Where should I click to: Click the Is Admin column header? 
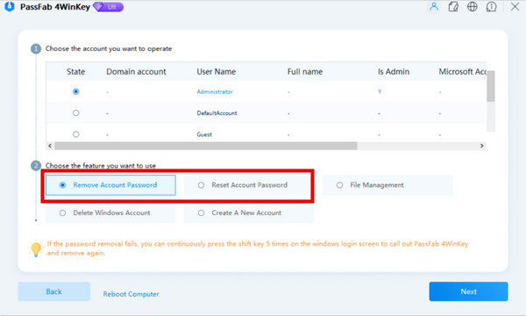click(x=394, y=71)
